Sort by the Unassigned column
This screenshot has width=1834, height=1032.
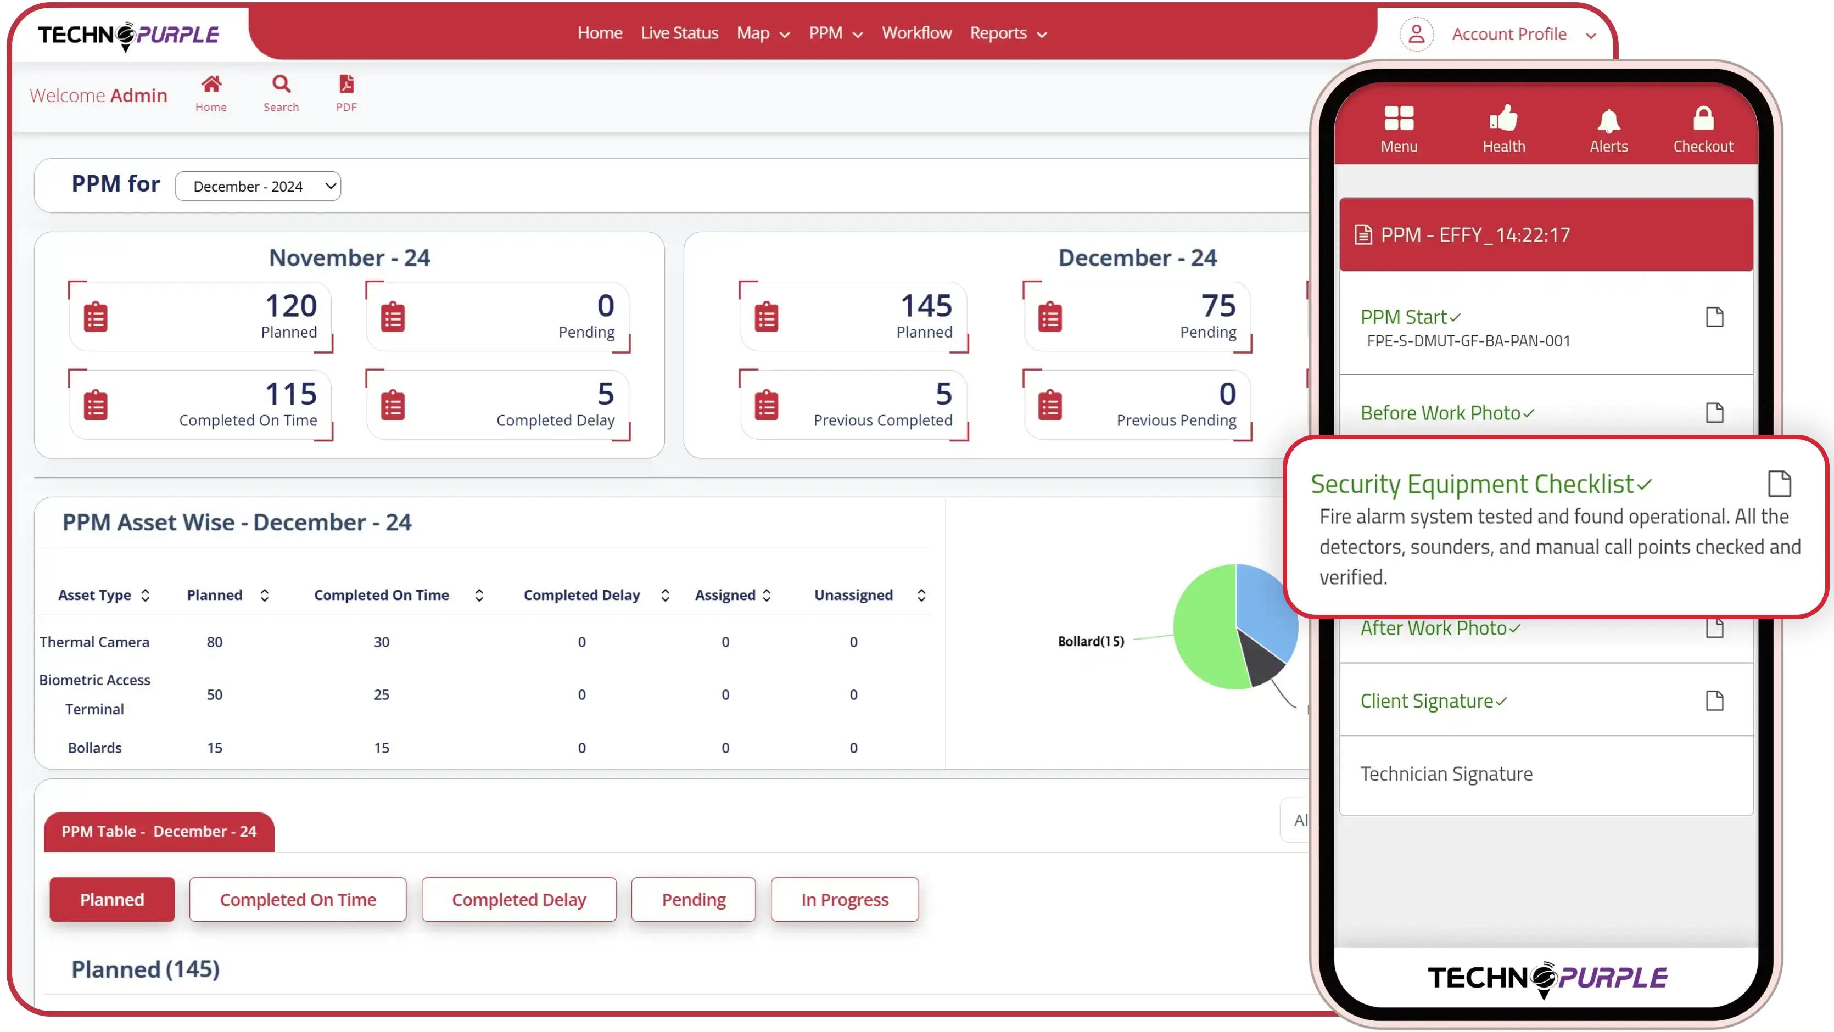(x=921, y=595)
